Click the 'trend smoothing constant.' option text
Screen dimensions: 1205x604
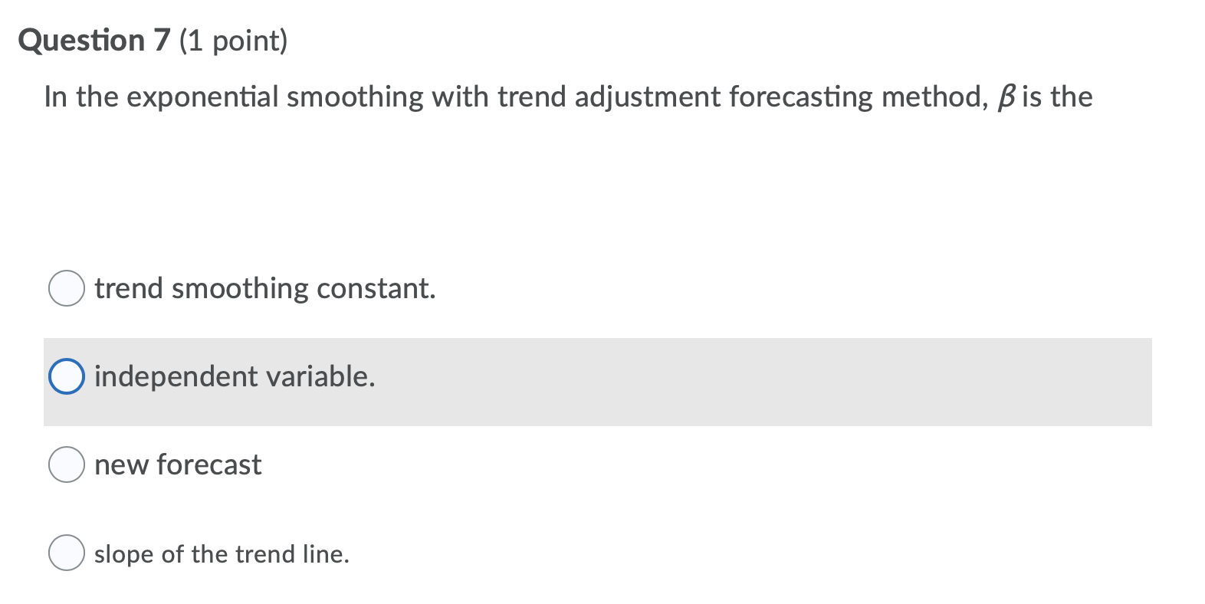pyautogui.click(x=264, y=289)
